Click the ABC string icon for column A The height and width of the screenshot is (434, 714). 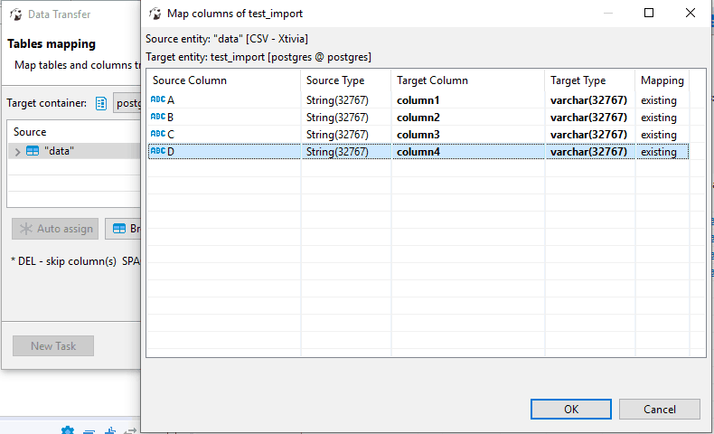[158, 99]
